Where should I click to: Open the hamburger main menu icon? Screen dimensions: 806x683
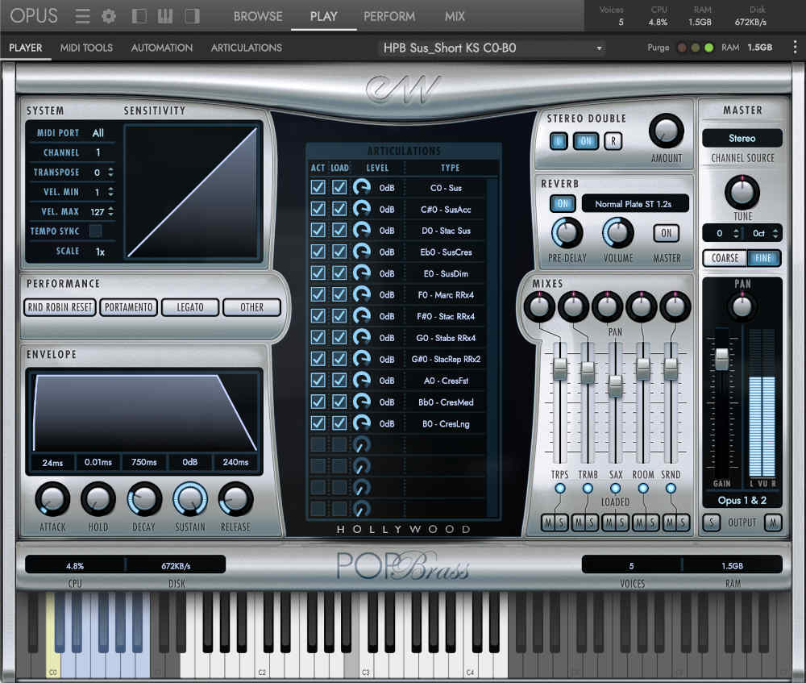click(82, 16)
